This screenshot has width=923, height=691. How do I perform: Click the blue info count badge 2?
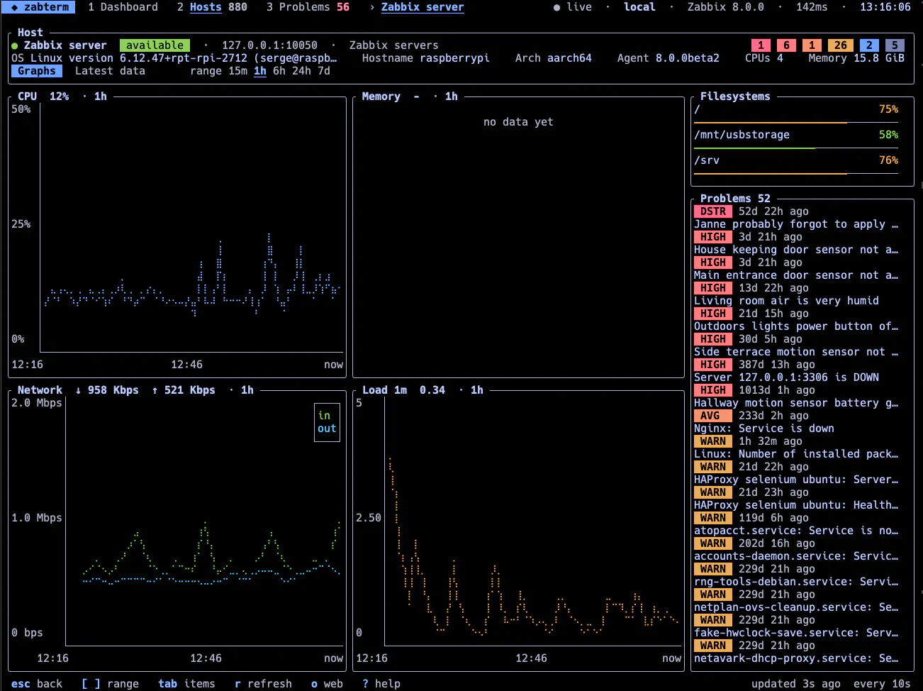point(869,45)
